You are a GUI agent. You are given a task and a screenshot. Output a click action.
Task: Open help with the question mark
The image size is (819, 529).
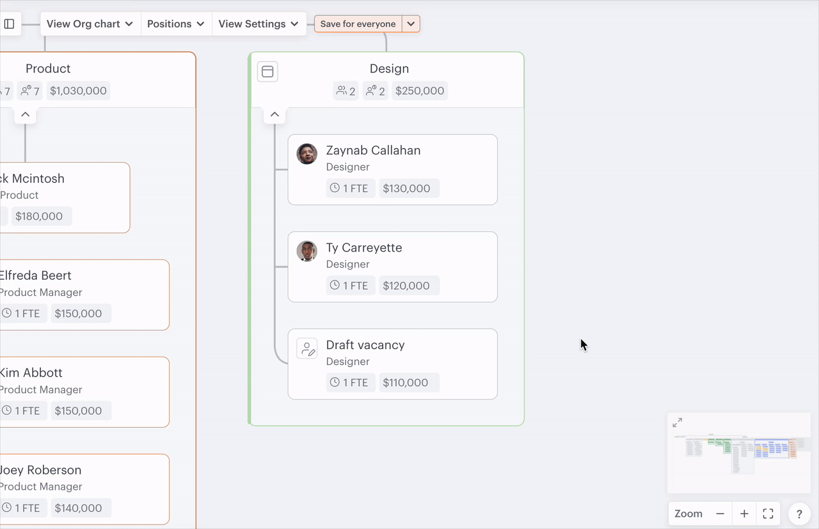pyautogui.click(x=799, y=514)
